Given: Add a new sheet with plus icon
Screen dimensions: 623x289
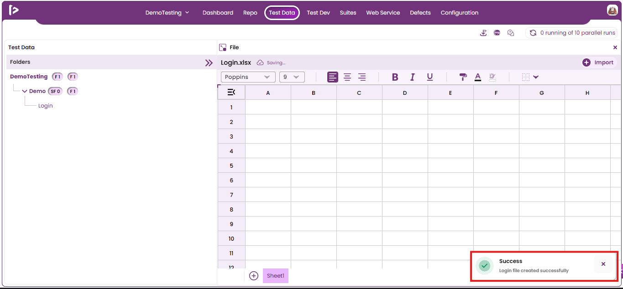Looking at the screenshot, I should [x=254, y=276].
